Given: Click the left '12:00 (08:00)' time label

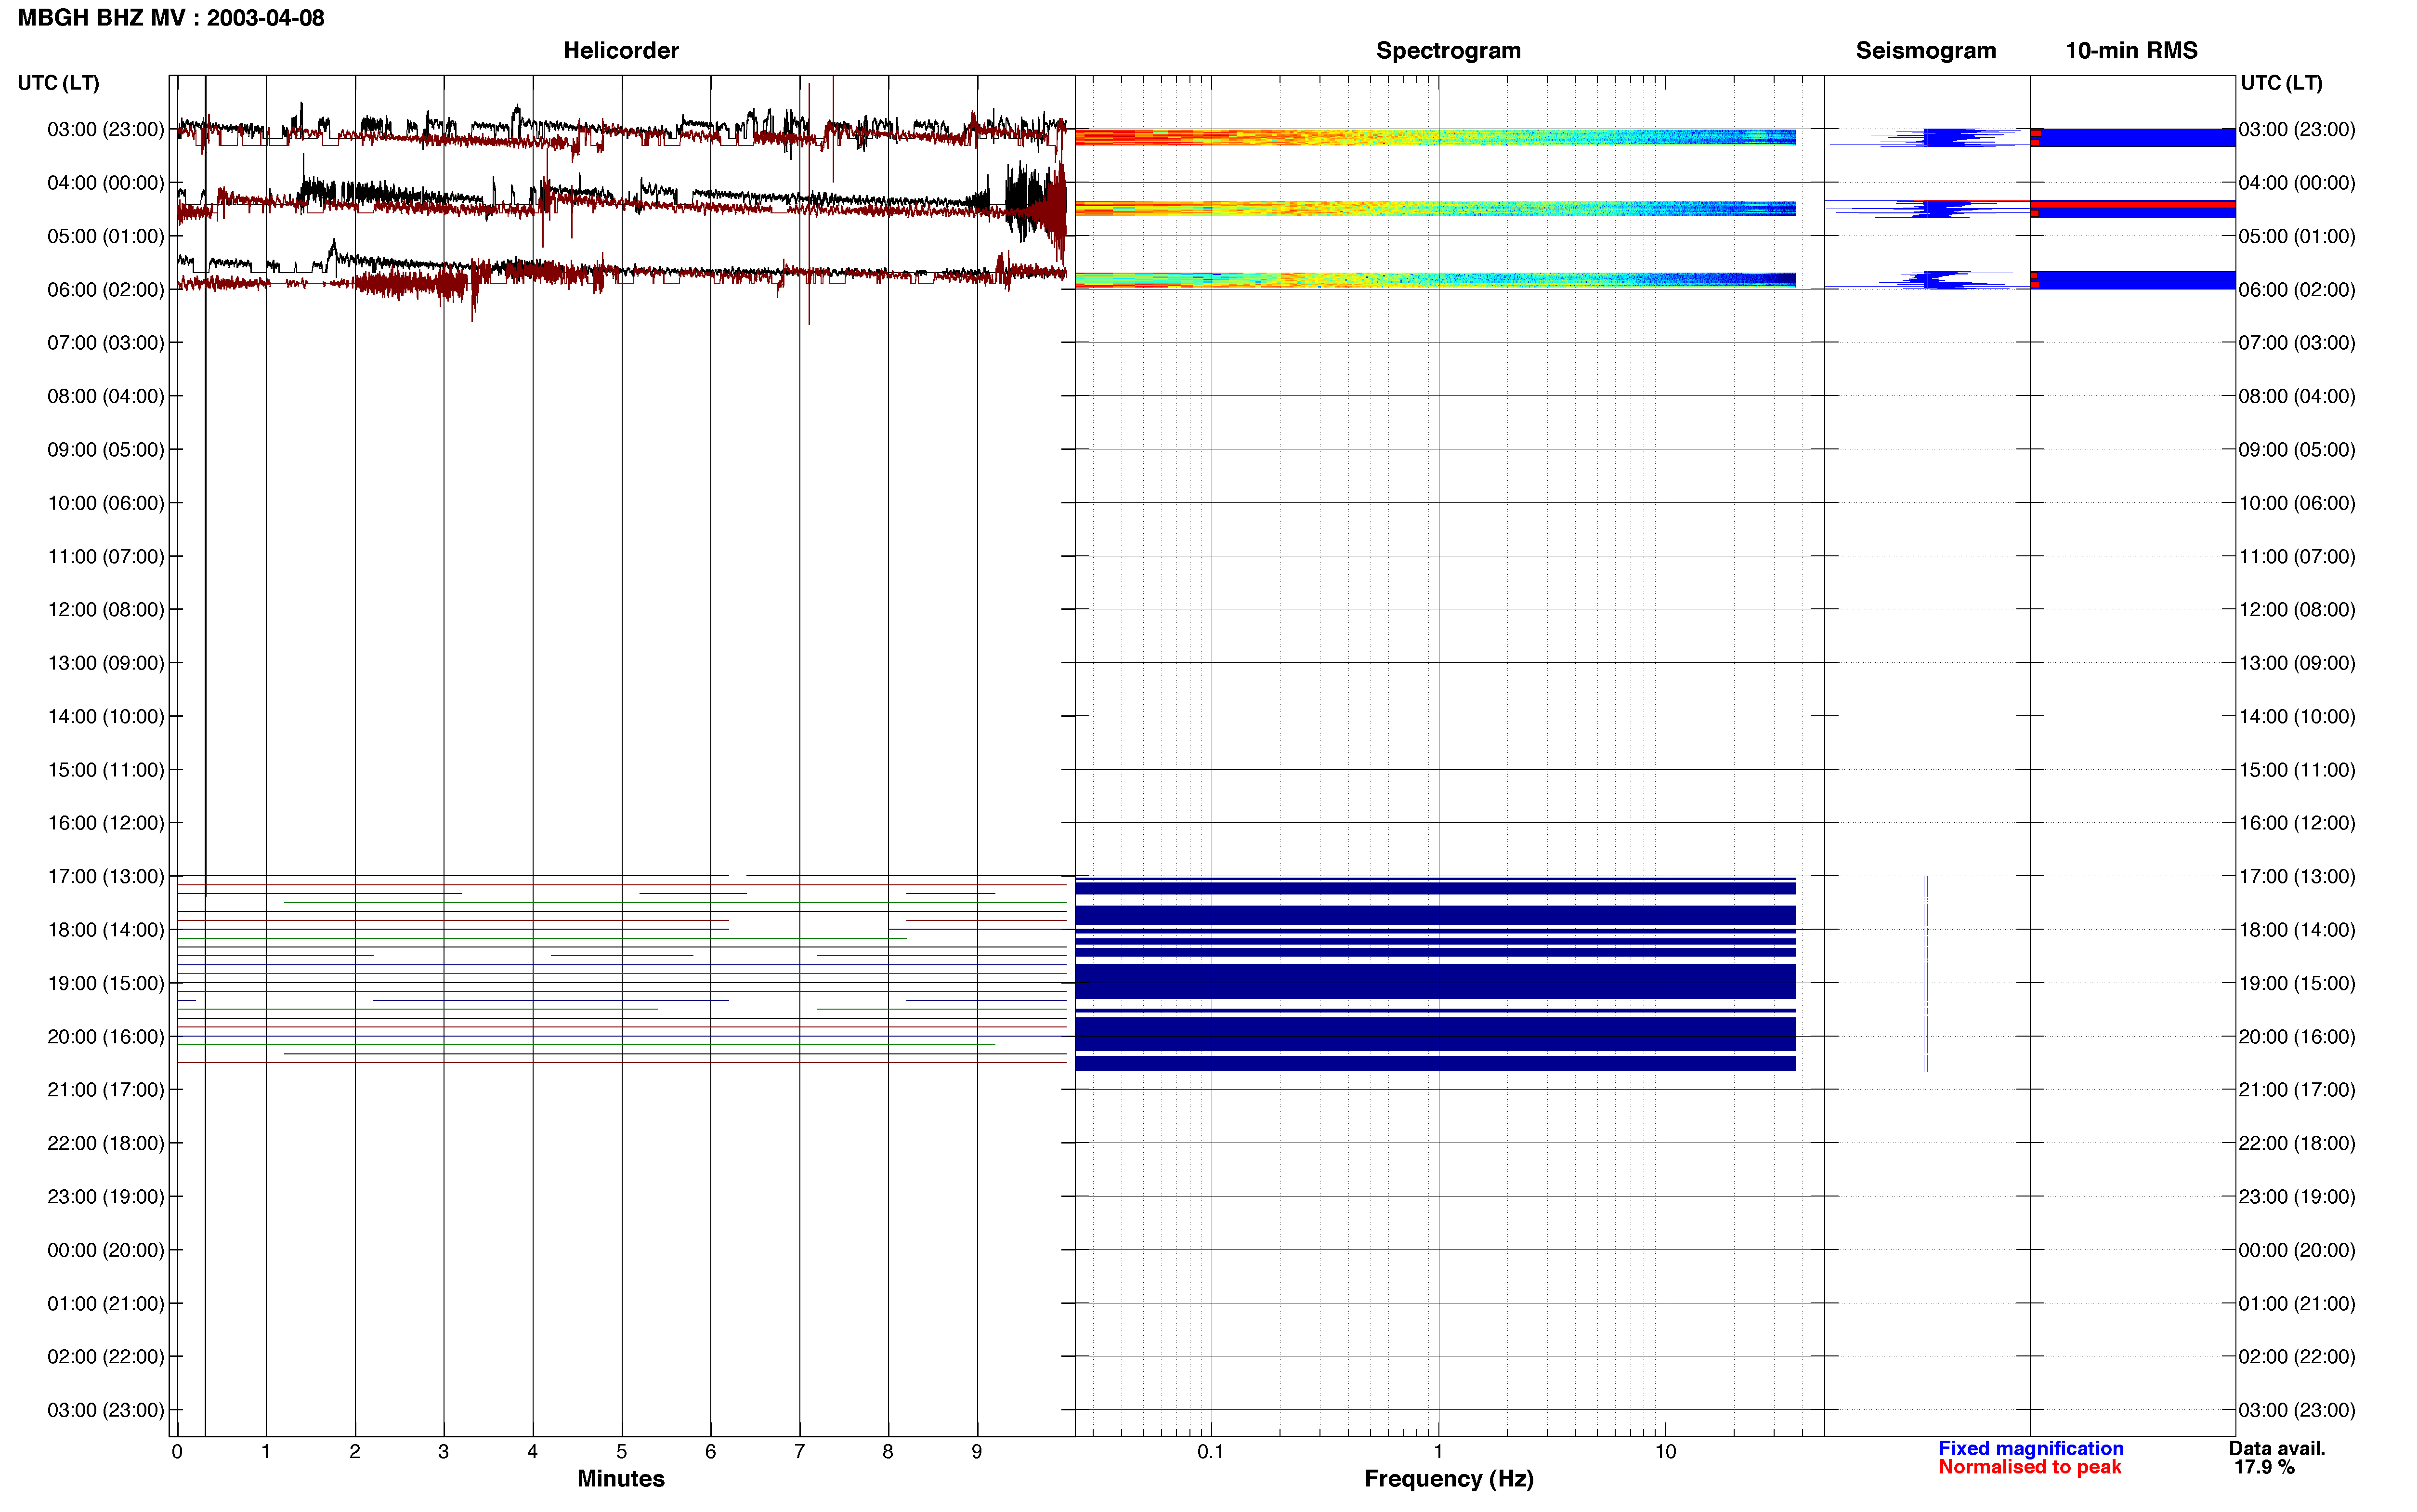Looking at the screenshot, I should click(105, 610).
